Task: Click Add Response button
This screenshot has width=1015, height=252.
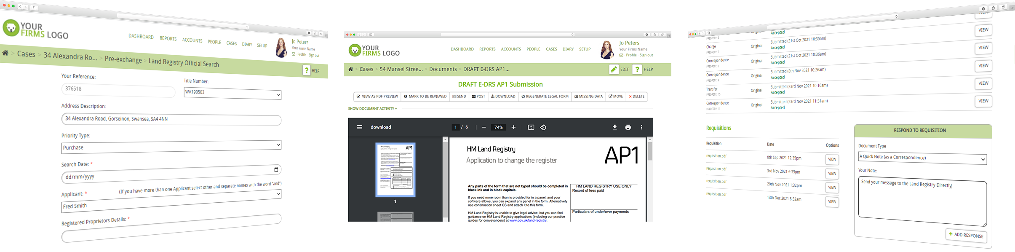Action: tap(966, 235)
